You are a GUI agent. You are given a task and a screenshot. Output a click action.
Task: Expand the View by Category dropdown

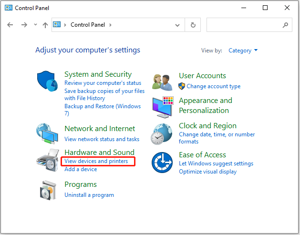coord(243,51)
